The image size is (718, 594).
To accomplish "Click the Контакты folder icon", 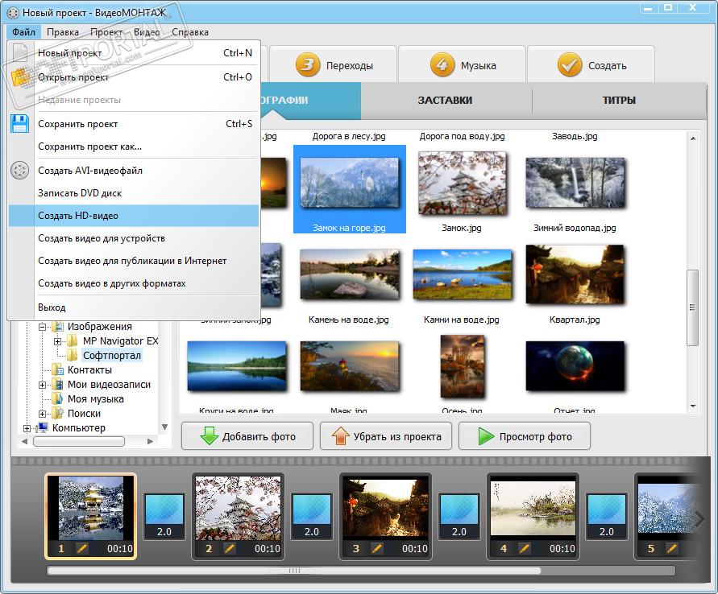I will click(x=58, y=369).
